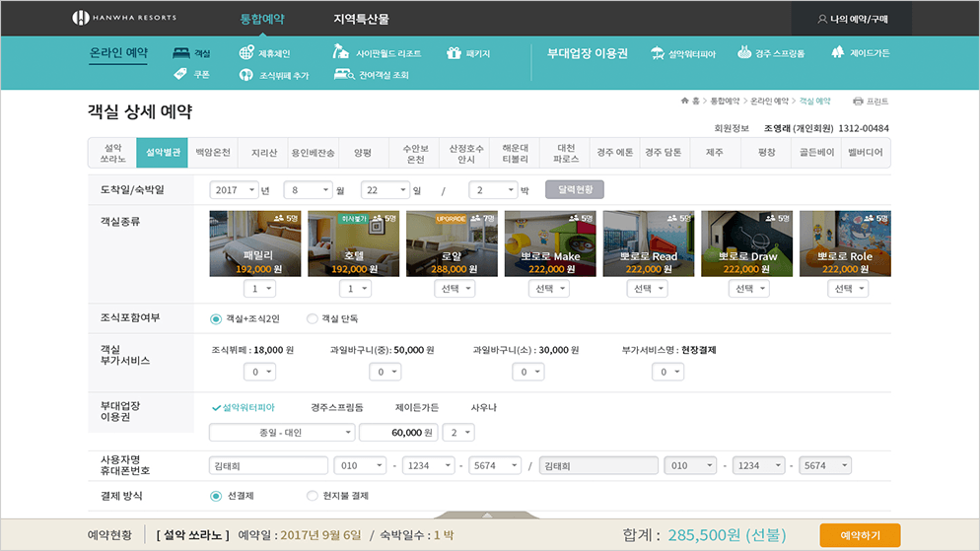Click the 설악워터피아 icon

click(x=656, y=53)
